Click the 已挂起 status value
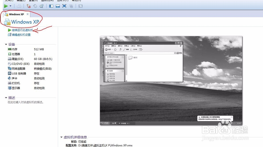 [x=82, y=142]
